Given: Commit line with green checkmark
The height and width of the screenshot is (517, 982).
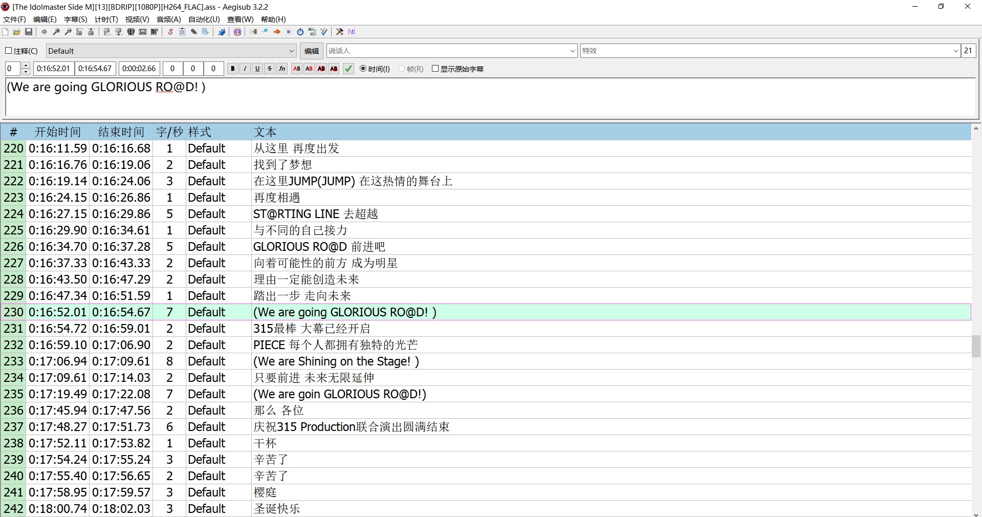Looking at the screenshot, I should pos(348,69).
